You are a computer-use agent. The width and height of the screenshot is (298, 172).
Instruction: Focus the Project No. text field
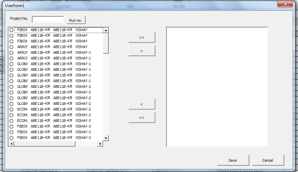pyautogui.click(x=48, y=20)
